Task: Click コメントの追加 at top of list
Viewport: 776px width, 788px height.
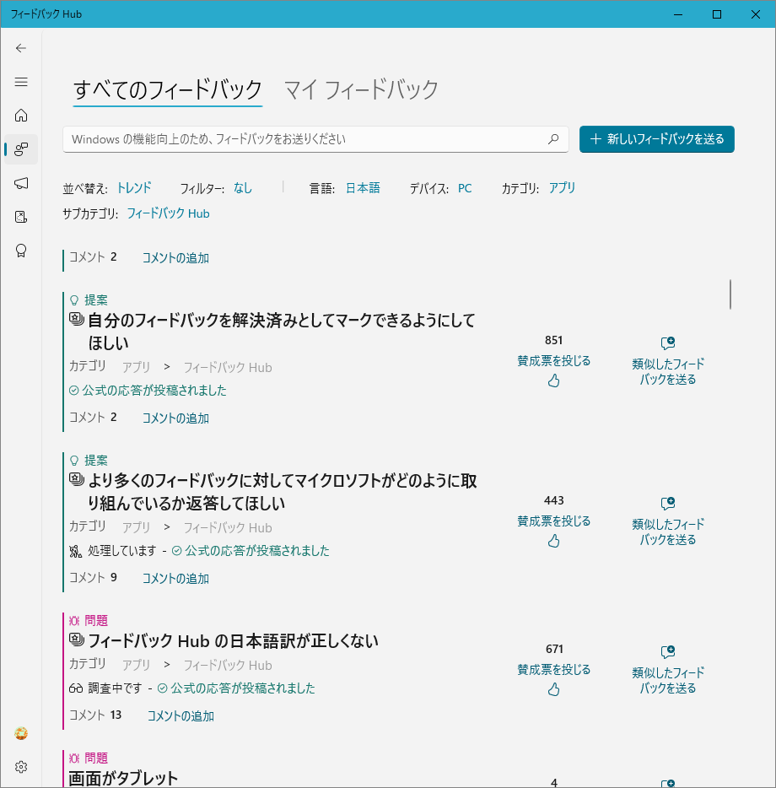Action: pos(175,258)
